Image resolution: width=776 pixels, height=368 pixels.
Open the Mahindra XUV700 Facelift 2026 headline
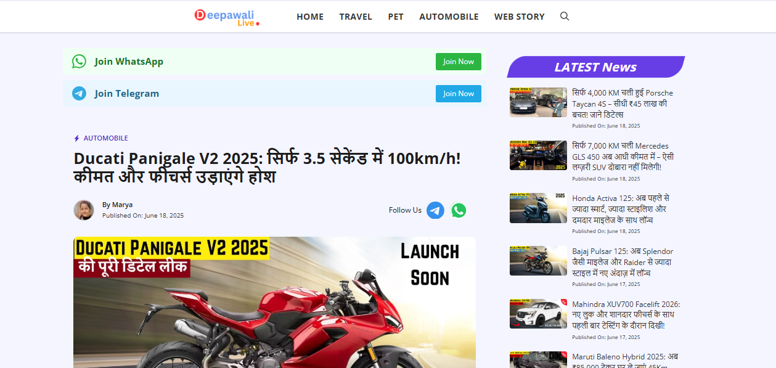(x=626, y=315)
